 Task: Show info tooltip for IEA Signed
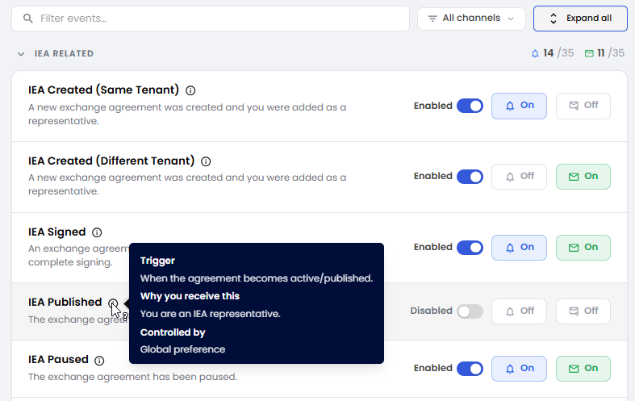pyautogui.click(x=97, y=232)
